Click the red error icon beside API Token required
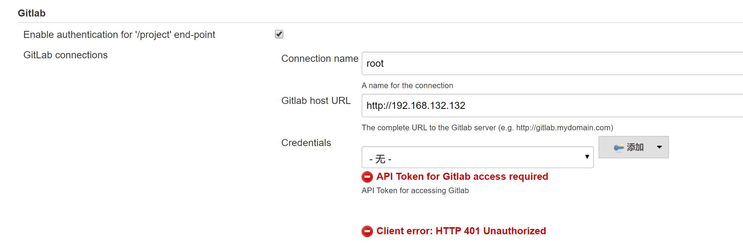 click(x=367, y=177)
